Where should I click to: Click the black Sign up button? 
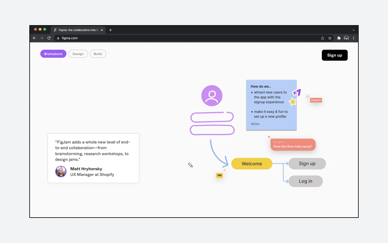tap(335, 55)
